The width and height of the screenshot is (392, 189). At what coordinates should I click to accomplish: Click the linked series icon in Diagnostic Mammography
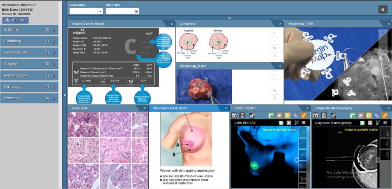(334, 116)
